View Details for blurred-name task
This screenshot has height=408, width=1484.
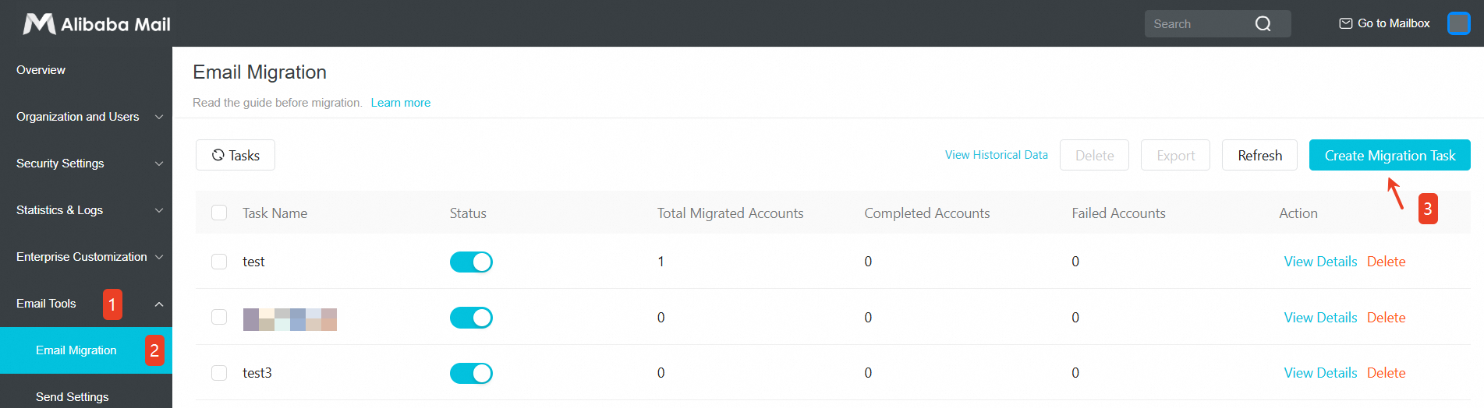click(1320, 318)
